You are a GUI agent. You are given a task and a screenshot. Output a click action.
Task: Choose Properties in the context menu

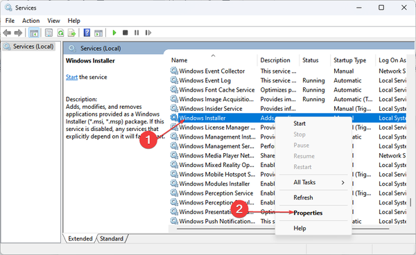(308, 213)
